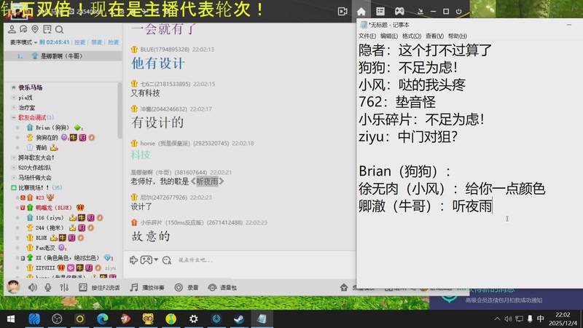Viewport: 583px width, 328px height.
Task: Click the 中 input method indicator in tray
Action: point(540,319)
